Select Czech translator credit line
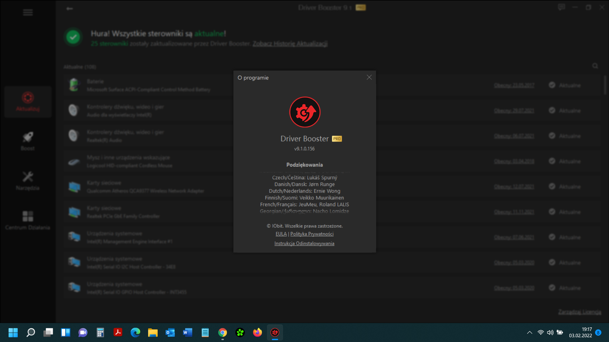 pos(304,178)
